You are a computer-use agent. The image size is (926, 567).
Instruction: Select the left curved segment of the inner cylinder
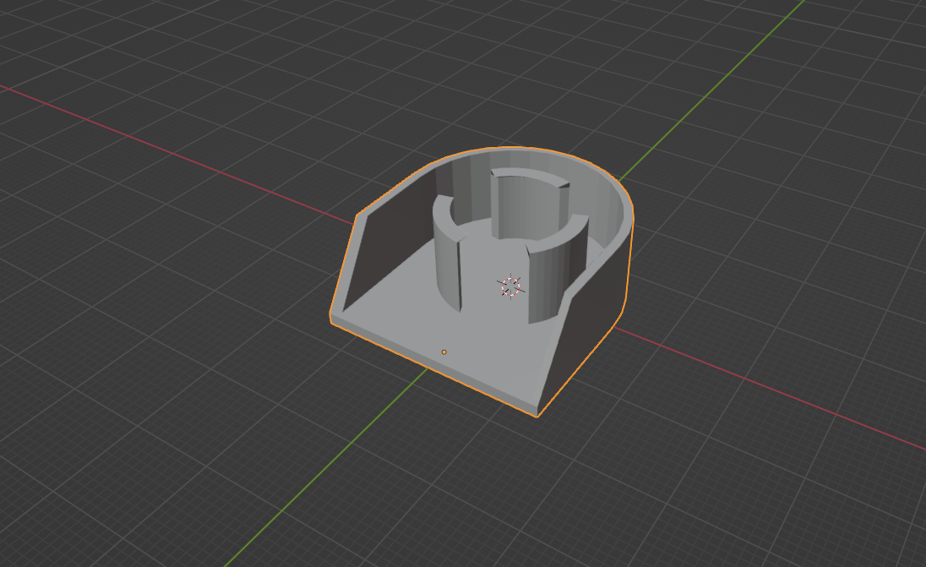(448, 254)
